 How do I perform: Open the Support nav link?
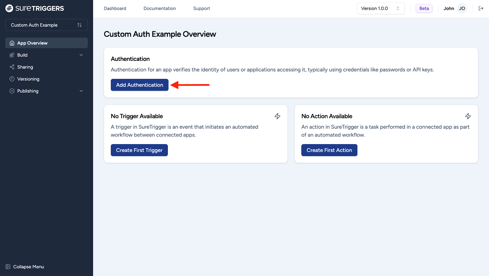(x=201, y=8)
